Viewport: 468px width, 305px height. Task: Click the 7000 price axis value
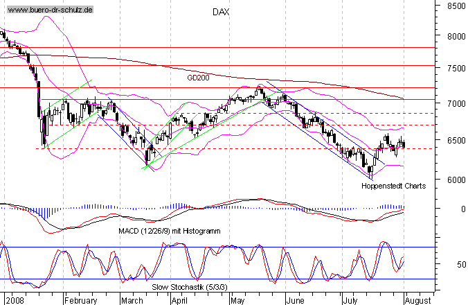453,104
